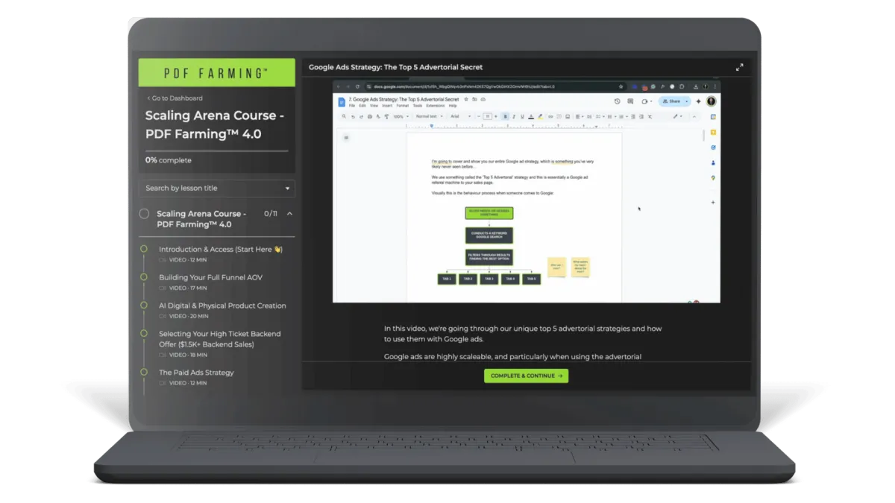The image size is (895, 503).
Task: Click the docs.google.com address bar
Action: click(x=497, y=86)
